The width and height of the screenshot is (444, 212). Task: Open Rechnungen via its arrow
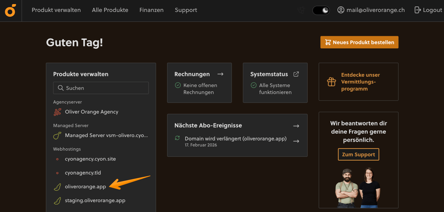(x=220, y=74)
